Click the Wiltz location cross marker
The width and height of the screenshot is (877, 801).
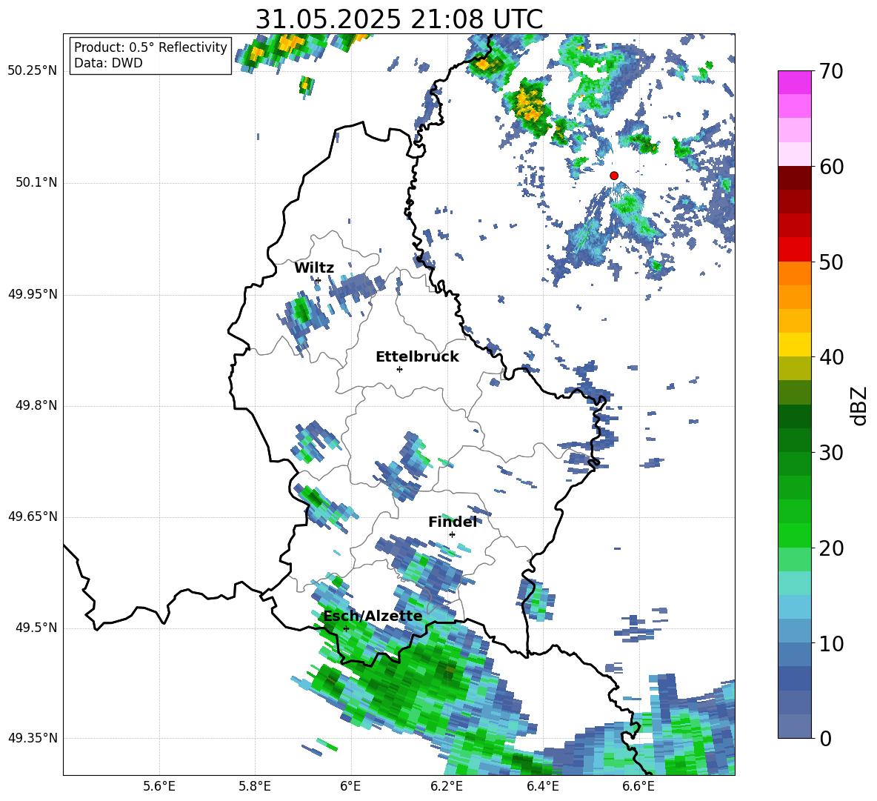(318, 281)
